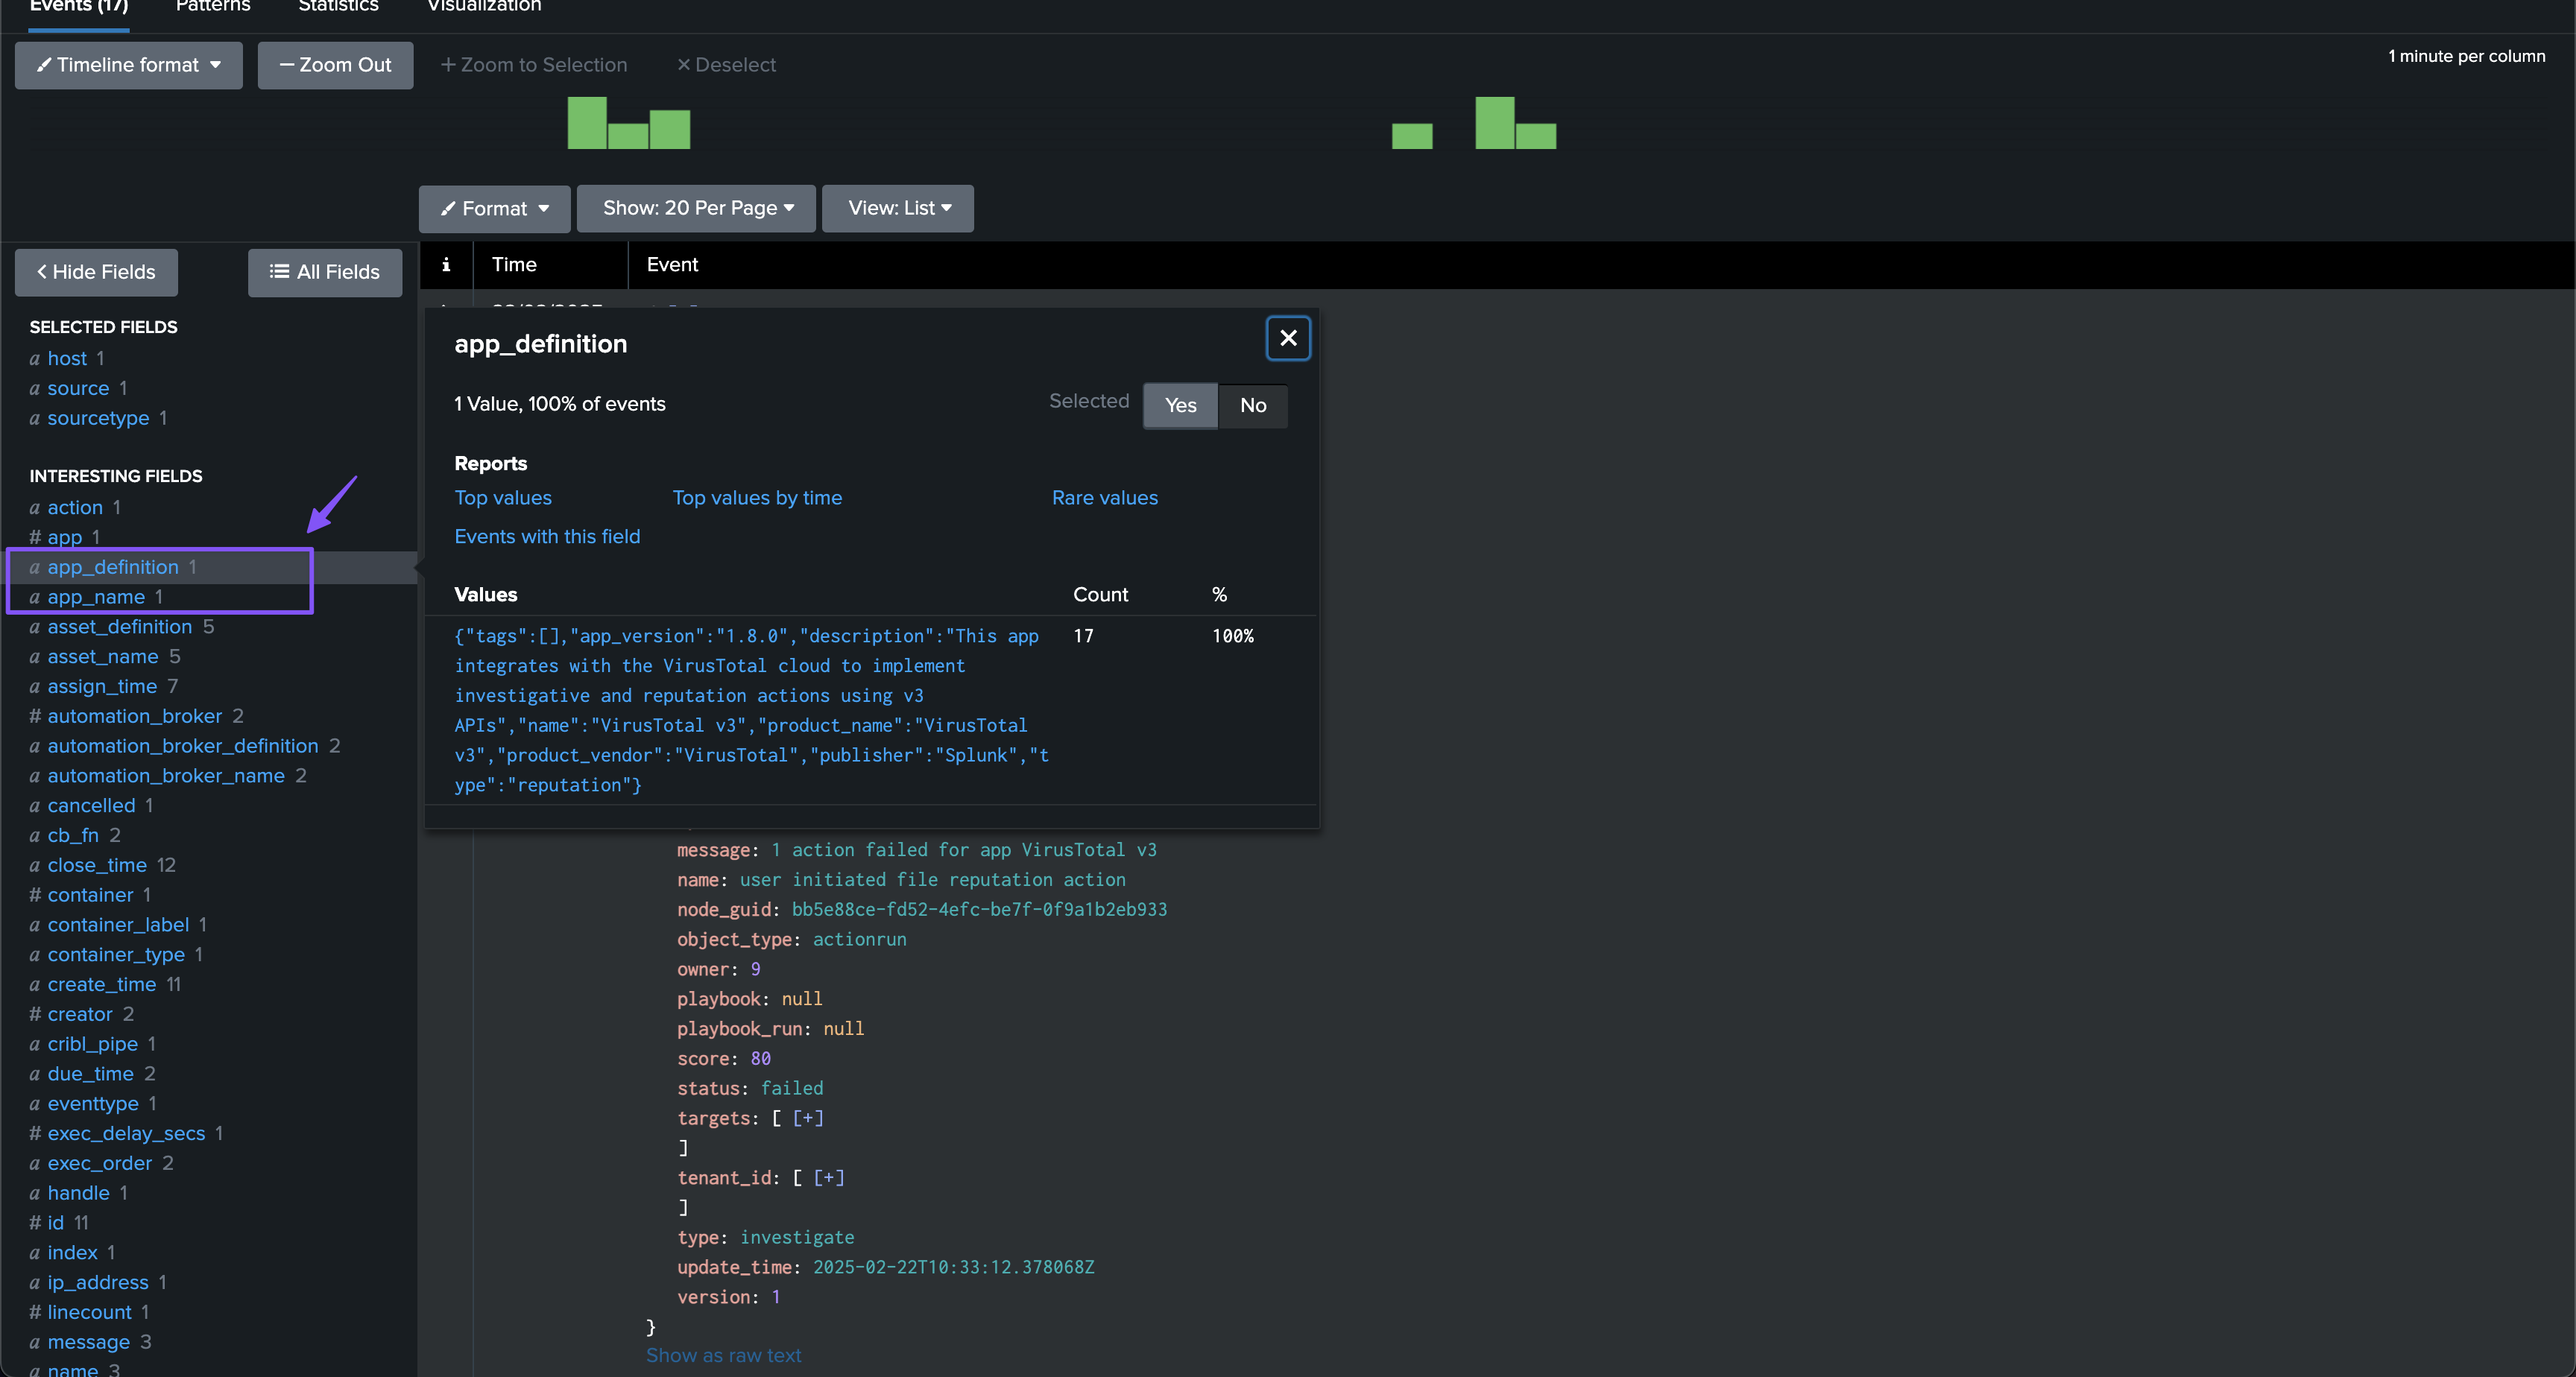Open the container_label field
Viewport: 2576px width, 1377px height.
pyautogui.click(x=118, y=925)
